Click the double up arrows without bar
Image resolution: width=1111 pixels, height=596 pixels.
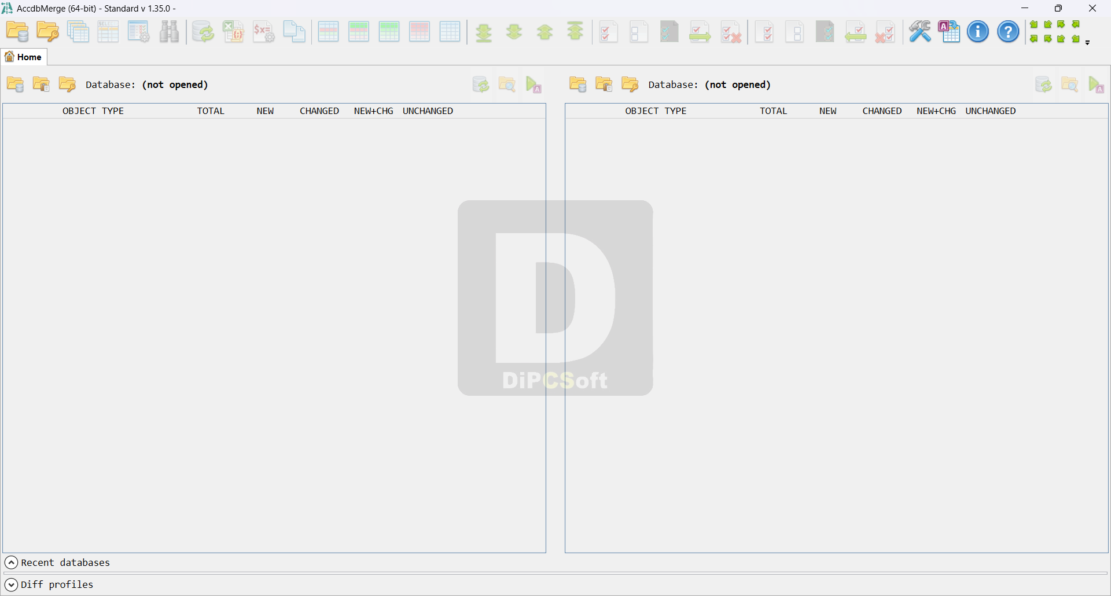(545, 32)
